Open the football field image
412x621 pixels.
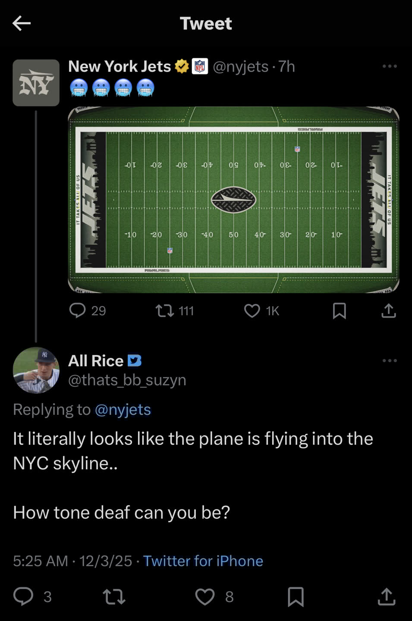coord(233,200)
